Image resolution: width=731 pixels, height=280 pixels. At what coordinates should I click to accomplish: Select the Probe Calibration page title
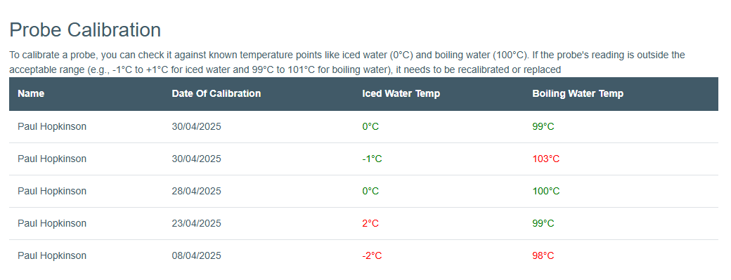click(x=85, y=29)
